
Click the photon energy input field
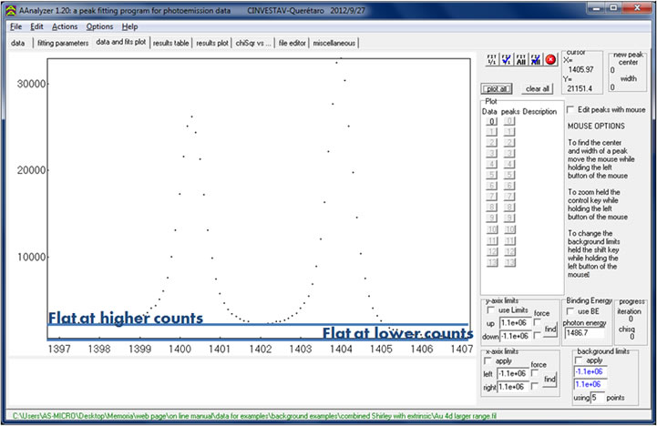click(x=588, y=334)
